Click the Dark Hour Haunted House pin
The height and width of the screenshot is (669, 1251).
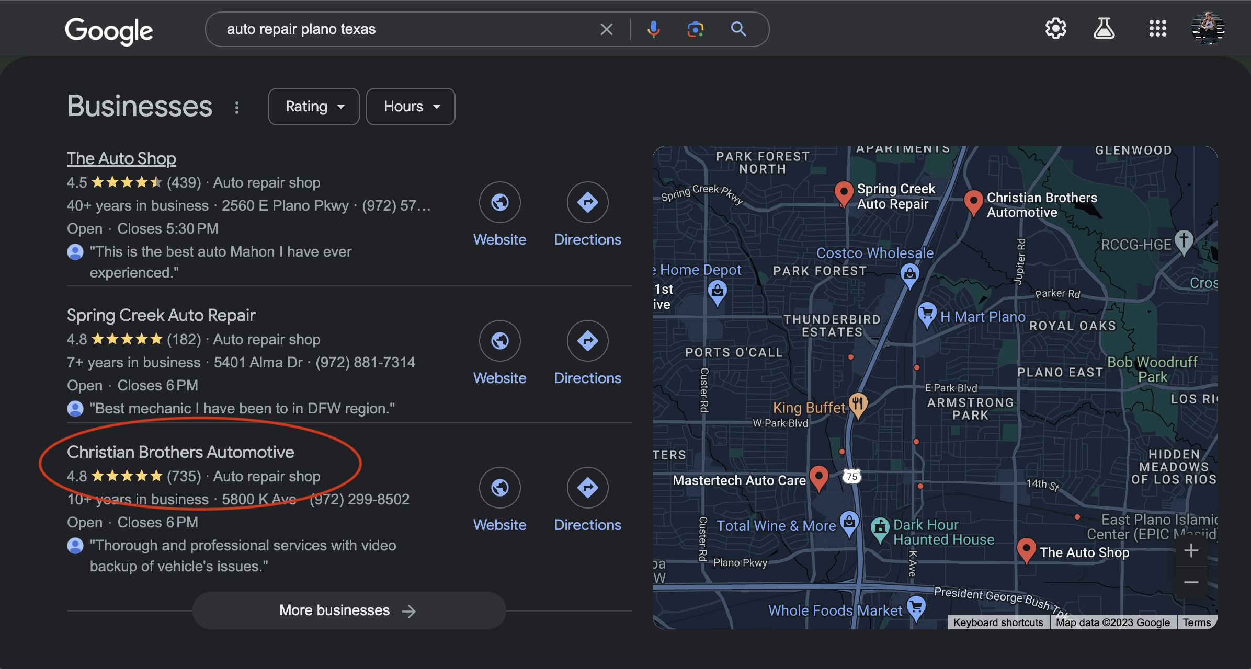pyautogui.click(x=880, y=529)
